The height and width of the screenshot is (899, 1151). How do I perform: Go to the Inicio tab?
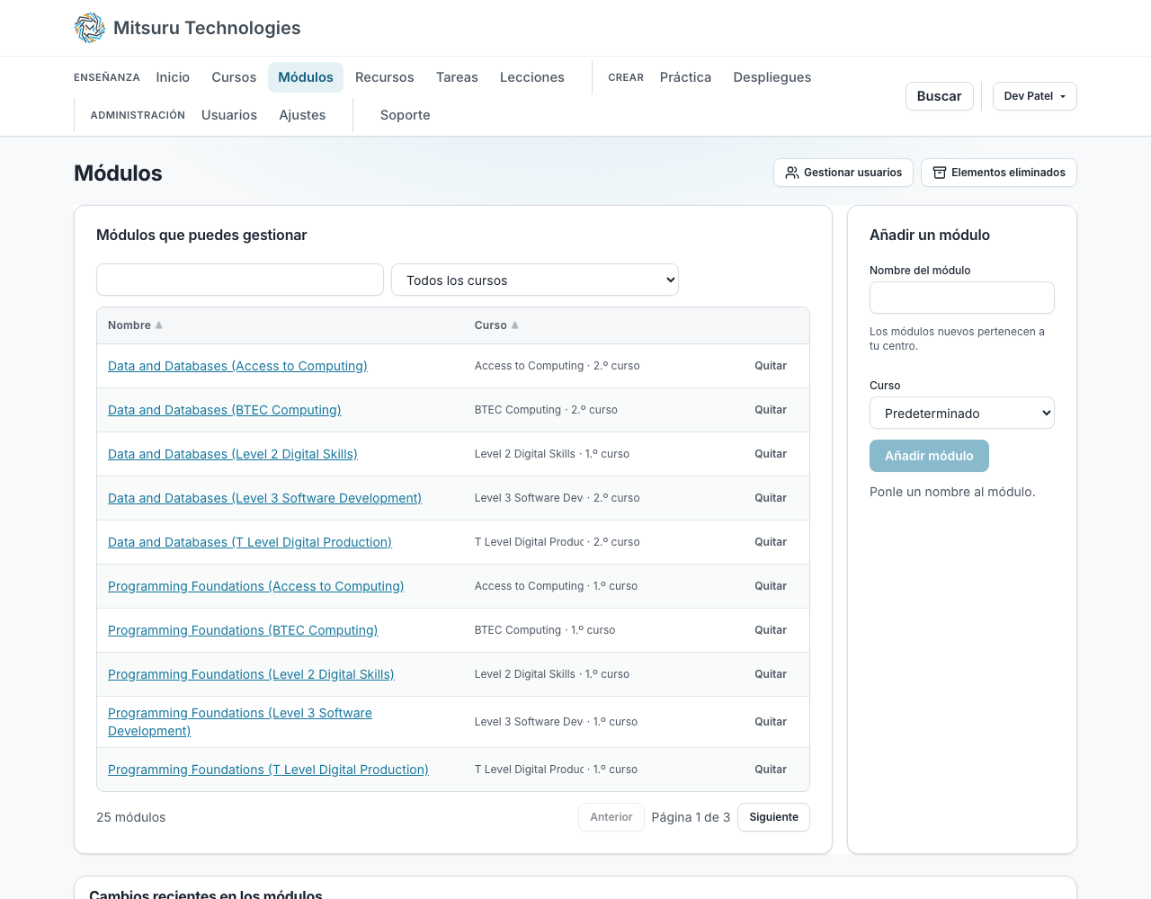pyautogui.click(x=173, y=77)
